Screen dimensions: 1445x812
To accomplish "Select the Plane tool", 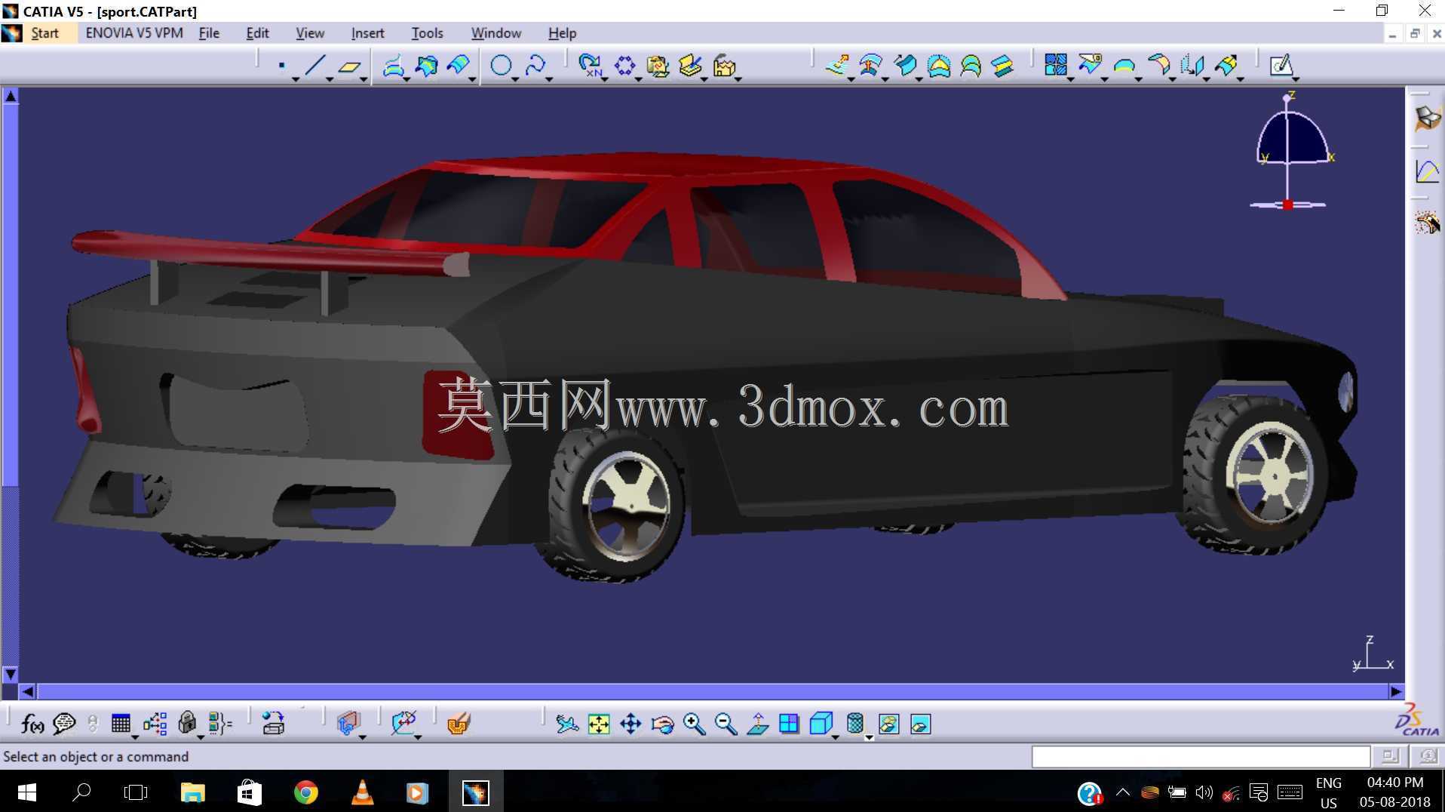I will point(349,66).
